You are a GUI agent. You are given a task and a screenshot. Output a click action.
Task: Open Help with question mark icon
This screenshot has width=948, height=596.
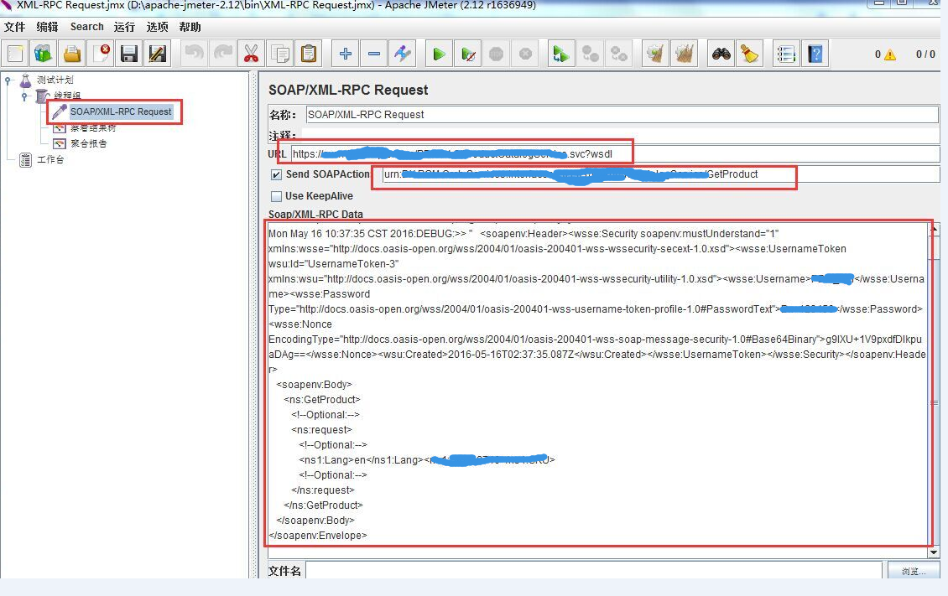point(815,54)
